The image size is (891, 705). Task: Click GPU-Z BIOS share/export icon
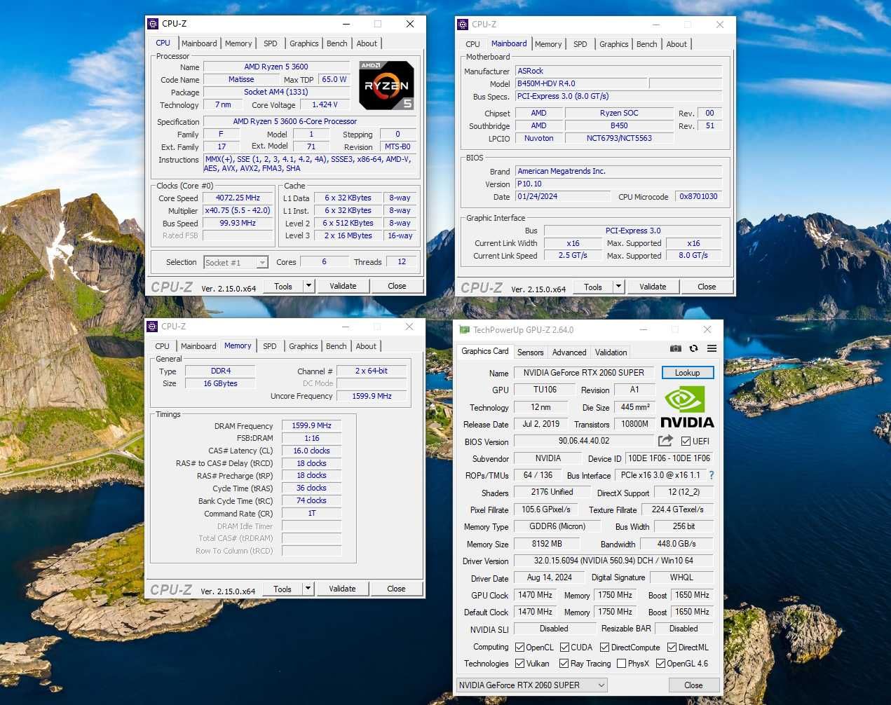point(665,441)
